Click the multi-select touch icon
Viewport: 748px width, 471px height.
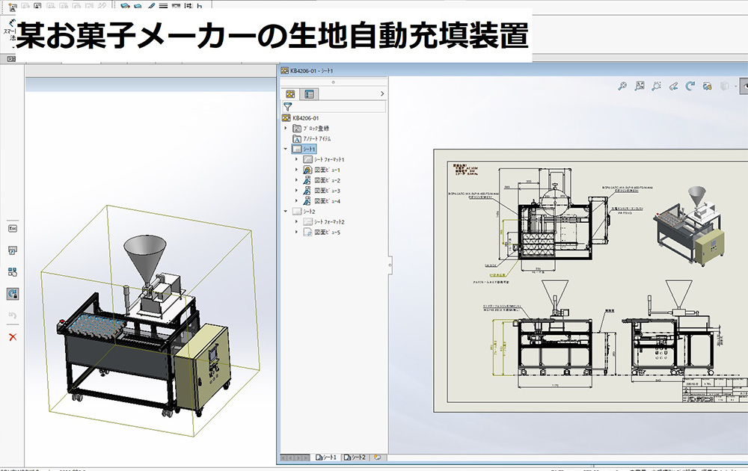(x=13, y=271)
